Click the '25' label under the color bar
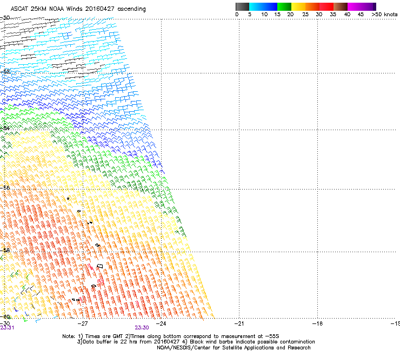The width and height of the screenshot is (400, 351). [x=305, y=15]
